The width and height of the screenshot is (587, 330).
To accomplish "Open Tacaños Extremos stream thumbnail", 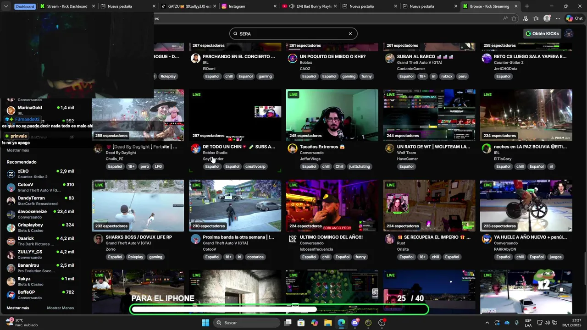I will [x=332, y=115].
